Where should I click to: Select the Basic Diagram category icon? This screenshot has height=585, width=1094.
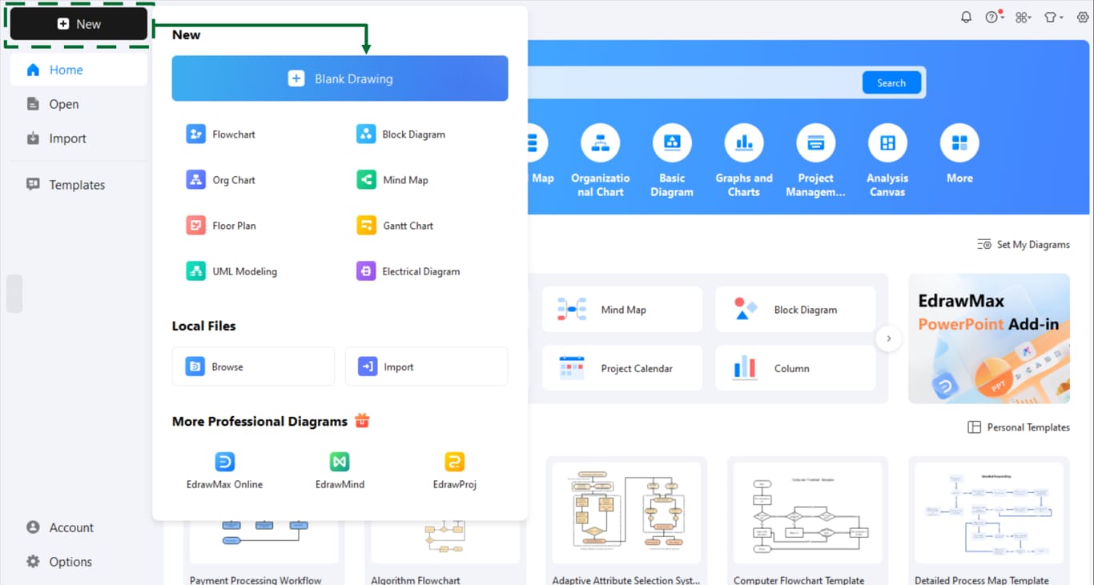click(x=672, y=144)
